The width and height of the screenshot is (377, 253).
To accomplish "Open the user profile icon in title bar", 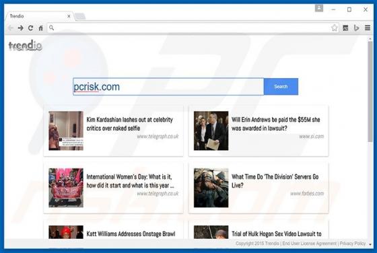I will pos(319,8).
